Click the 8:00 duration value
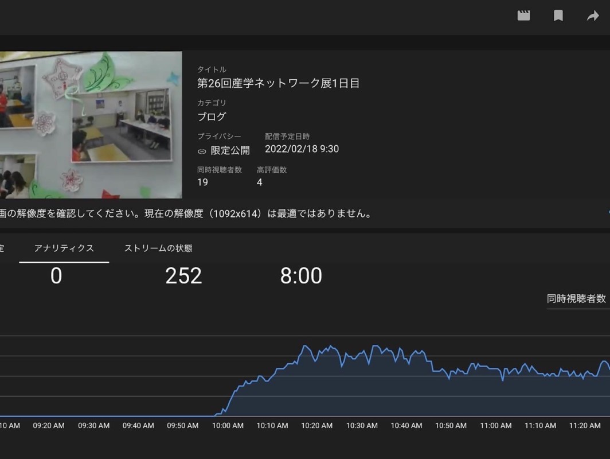Viewport: 610px width, 459px height. [301, 276]
